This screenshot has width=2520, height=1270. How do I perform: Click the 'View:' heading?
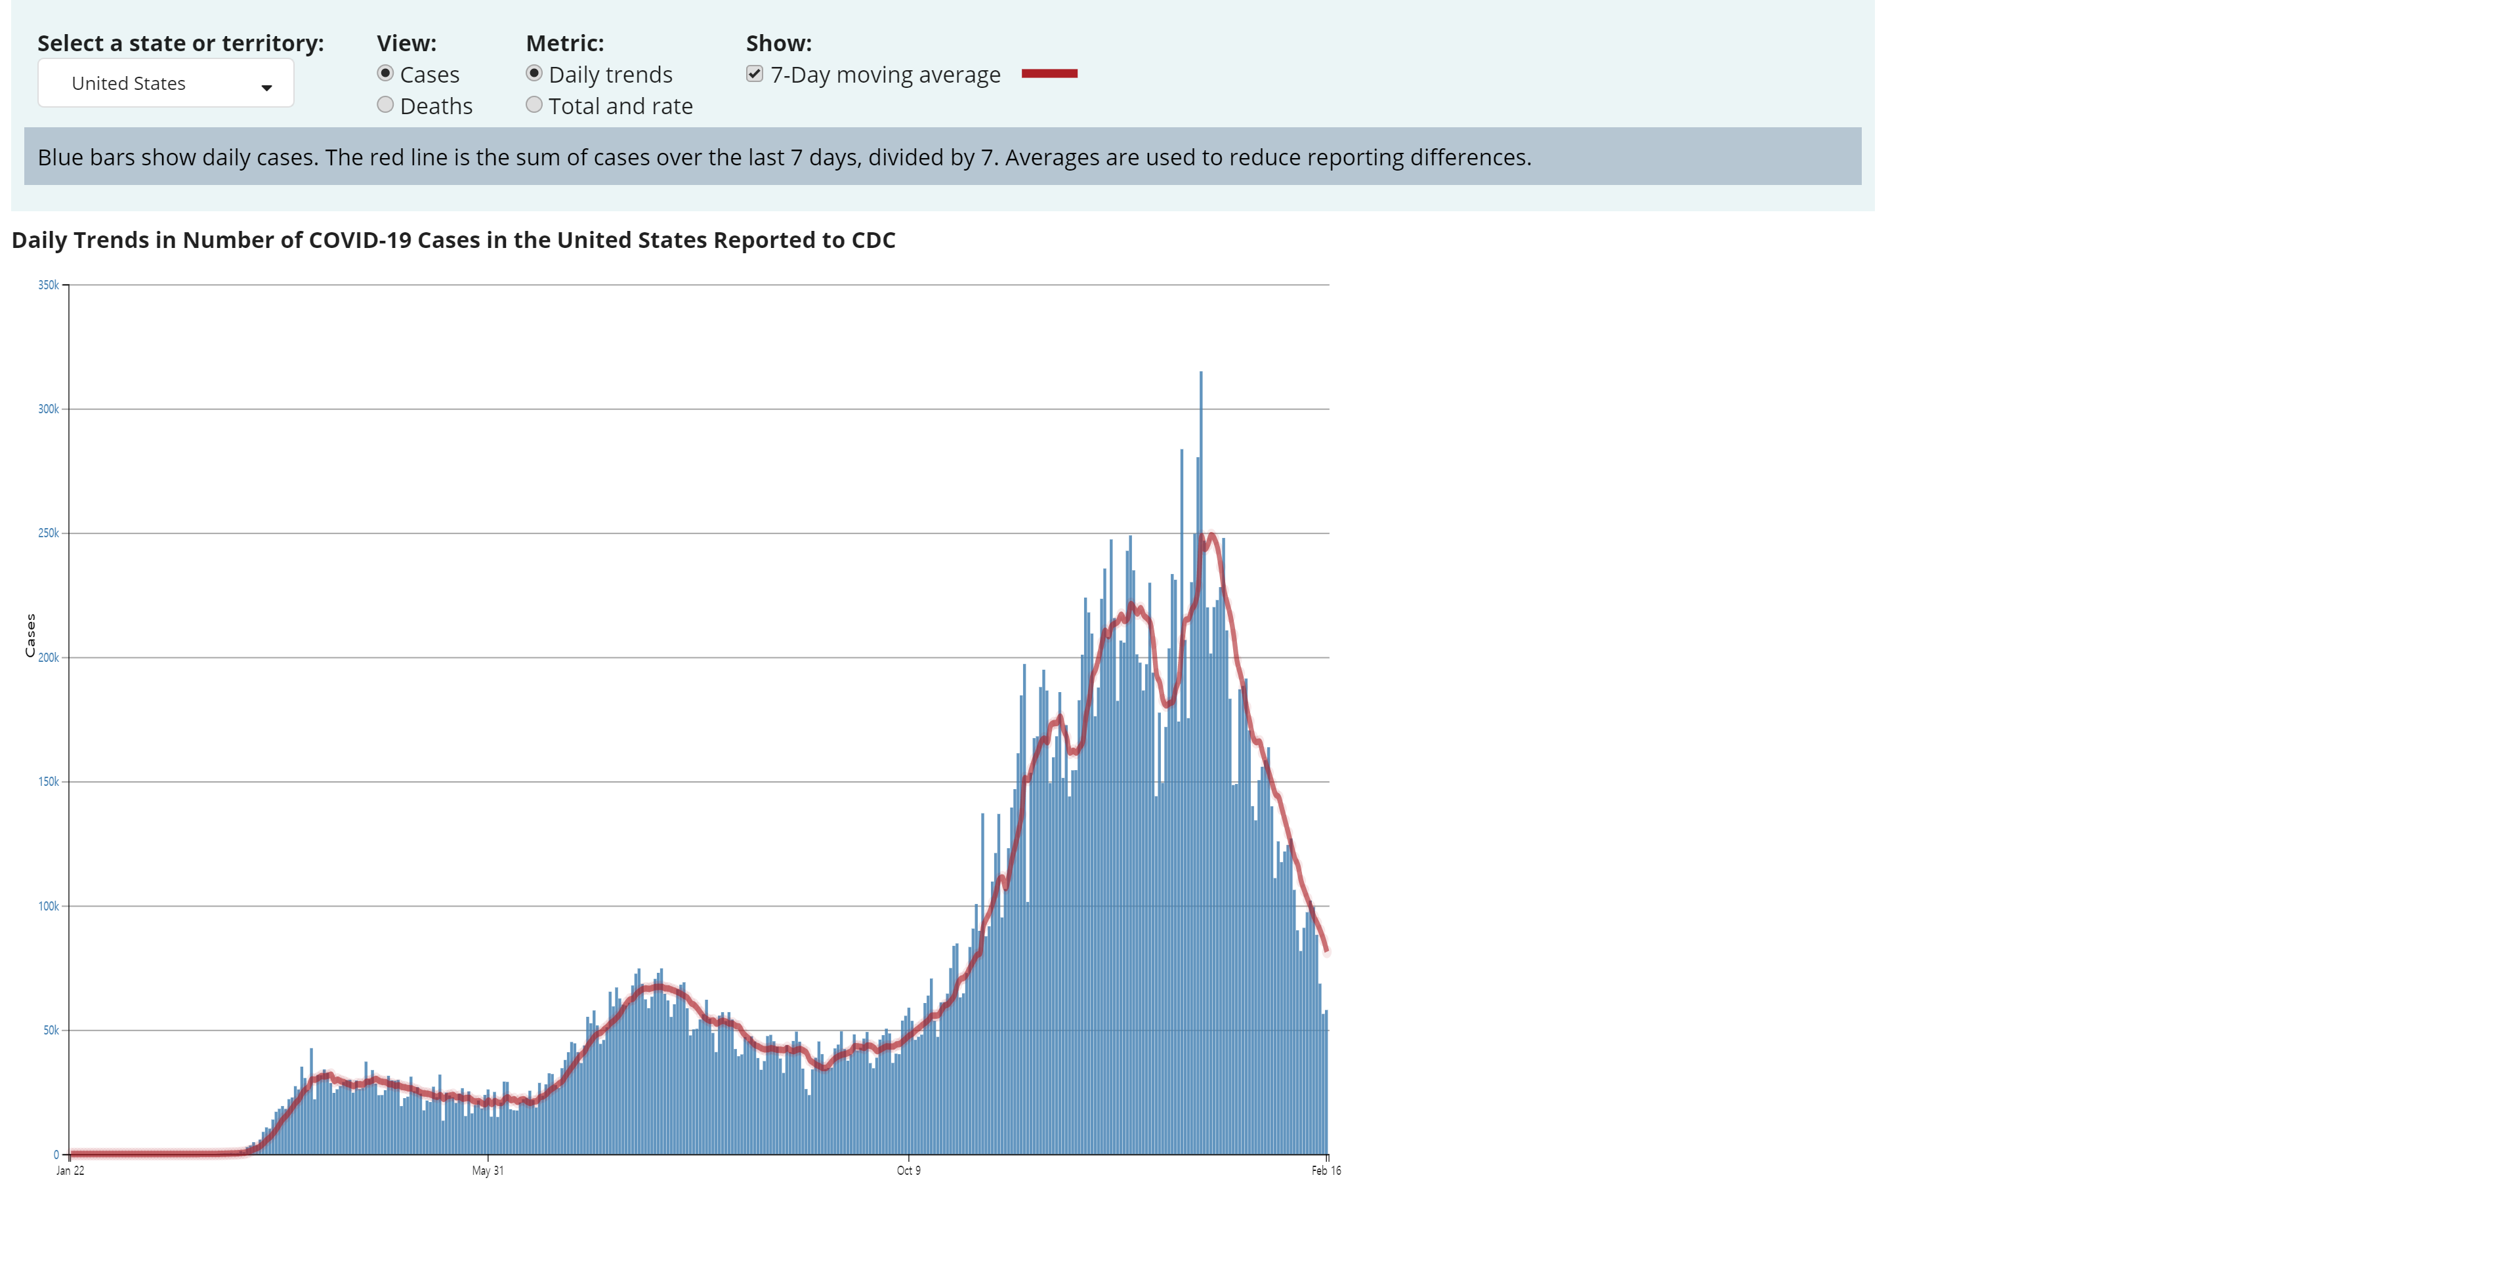pyautogui.click(x=406, y=44)
